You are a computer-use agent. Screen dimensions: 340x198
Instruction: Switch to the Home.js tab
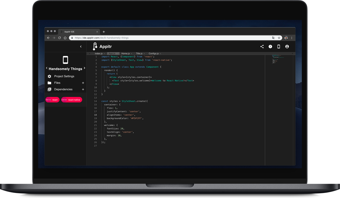point(125,54)
